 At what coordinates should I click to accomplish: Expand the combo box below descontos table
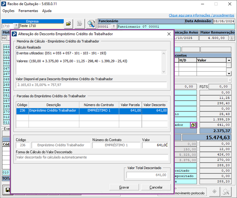click(x=230, y=80)
